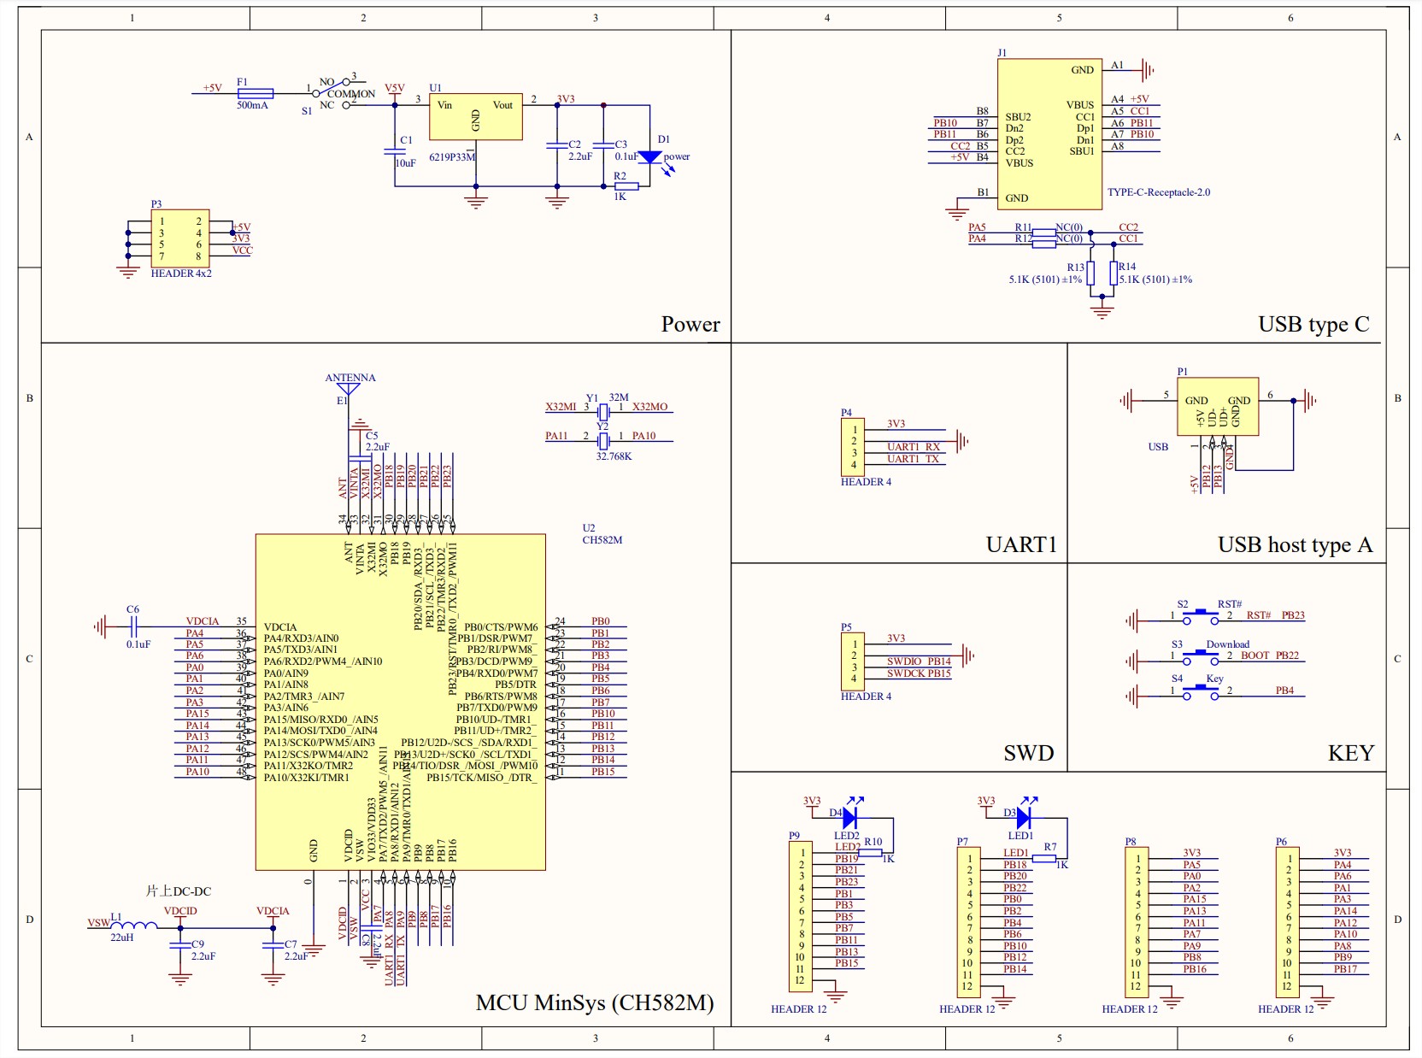1422x1058 pixels.
Task: Click the 'V5V' net label
Action: tap(394, 88)
